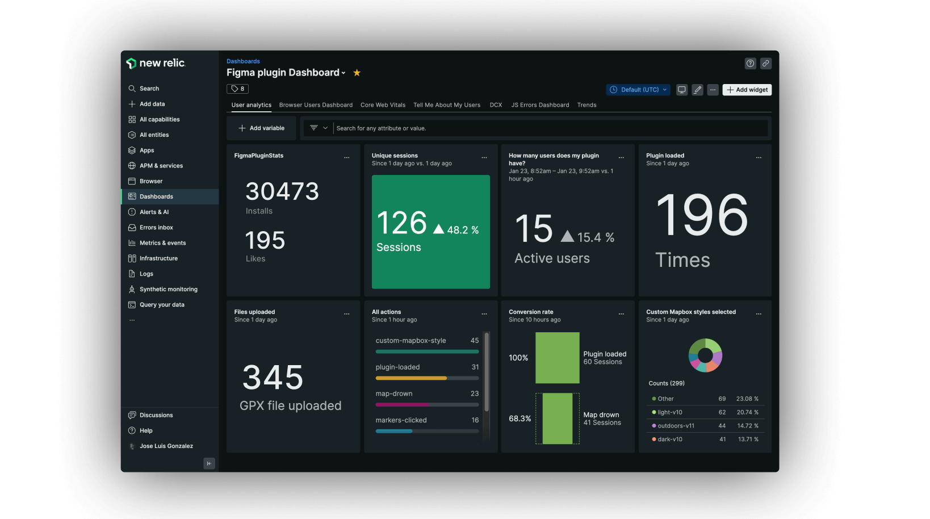Click the All actions list scrollbar
The width and height of the screenshot is (930, 519).
[x=487, y=372]
